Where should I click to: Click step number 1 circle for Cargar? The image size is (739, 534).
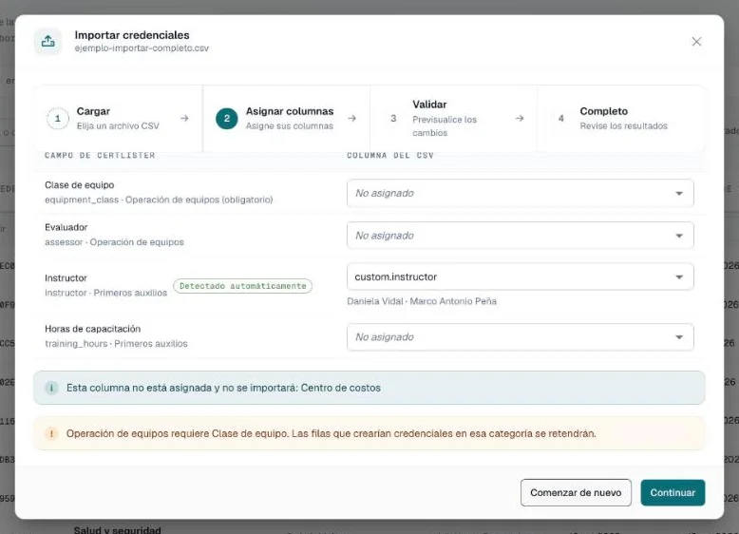(58, 119)
